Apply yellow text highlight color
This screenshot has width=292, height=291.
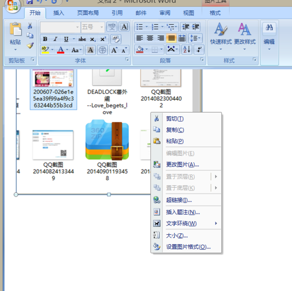point(45,50)
